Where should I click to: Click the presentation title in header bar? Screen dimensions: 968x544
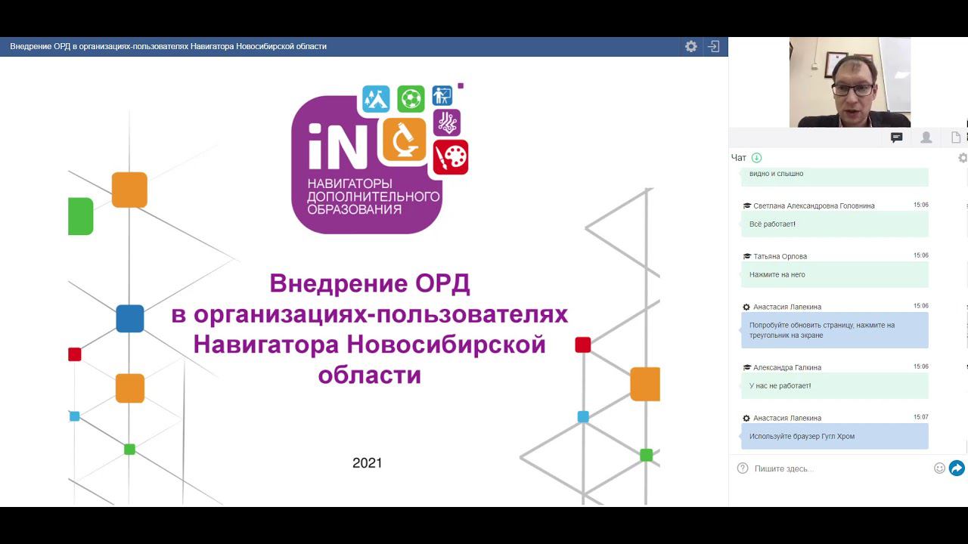(x=168, y=46)
